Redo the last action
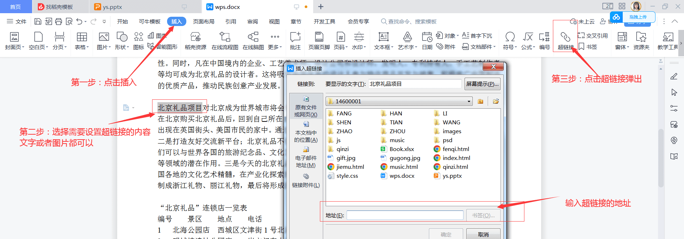Screen dimensions: 684x239 click(93, 21)
